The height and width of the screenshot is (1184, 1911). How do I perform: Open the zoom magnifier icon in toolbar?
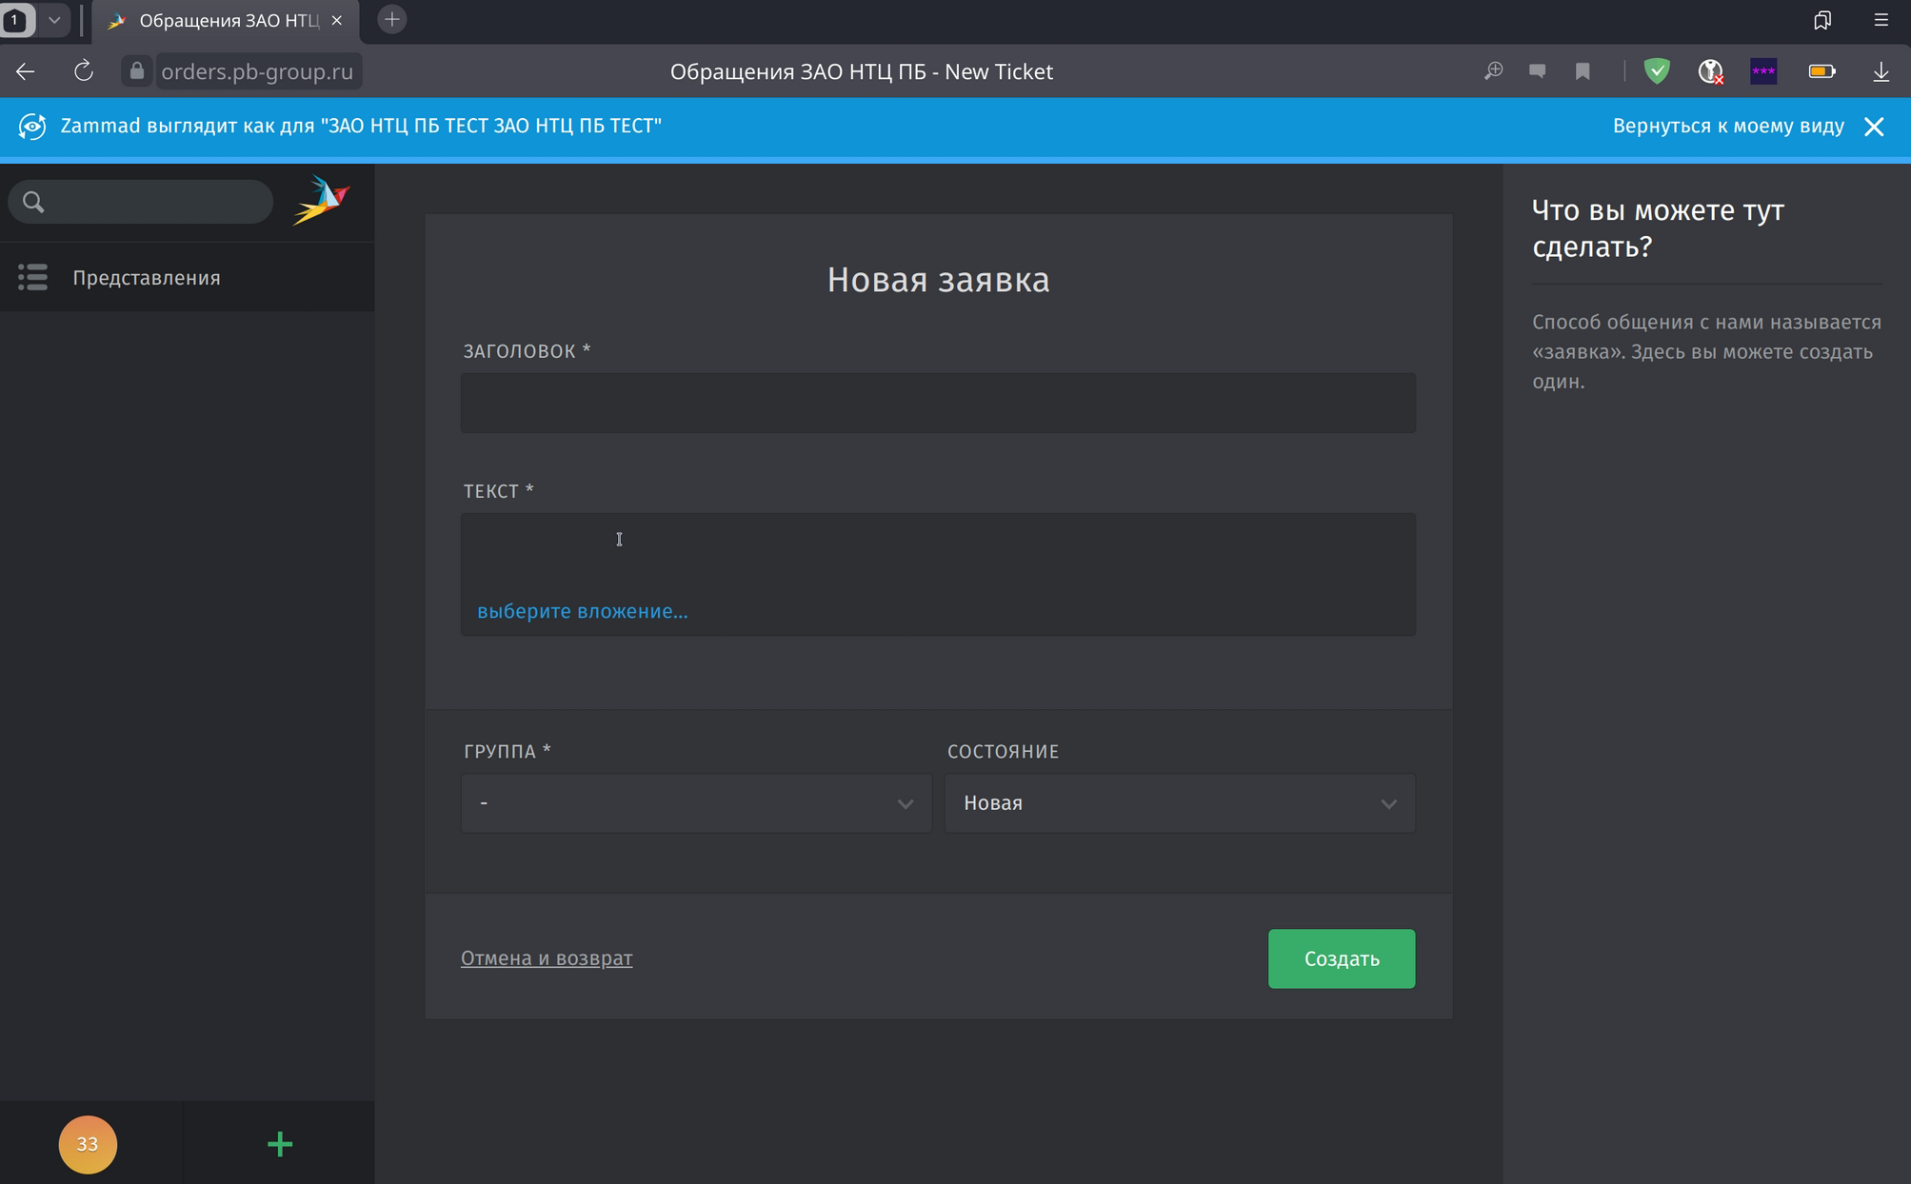pyautogui.click(x=1493, y=71)
